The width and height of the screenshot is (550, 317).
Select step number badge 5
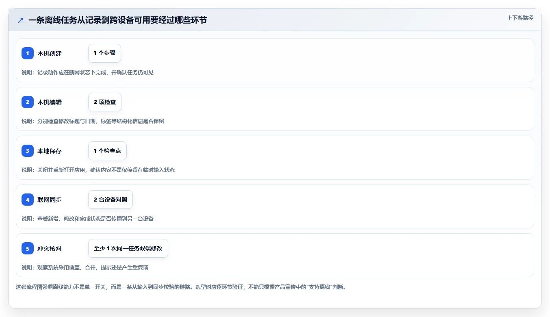click(x=28, y=248)
